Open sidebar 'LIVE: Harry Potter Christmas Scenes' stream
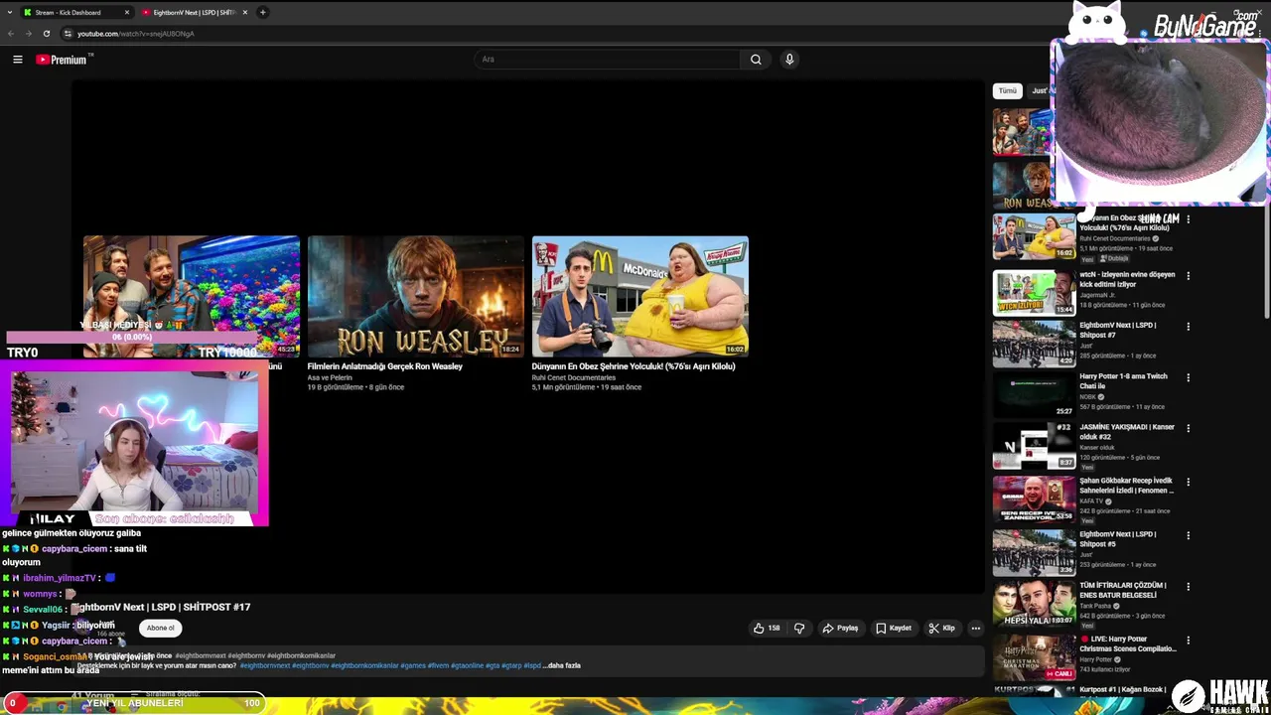This screenshot has height=715, width=1271. pos(1128,643)
